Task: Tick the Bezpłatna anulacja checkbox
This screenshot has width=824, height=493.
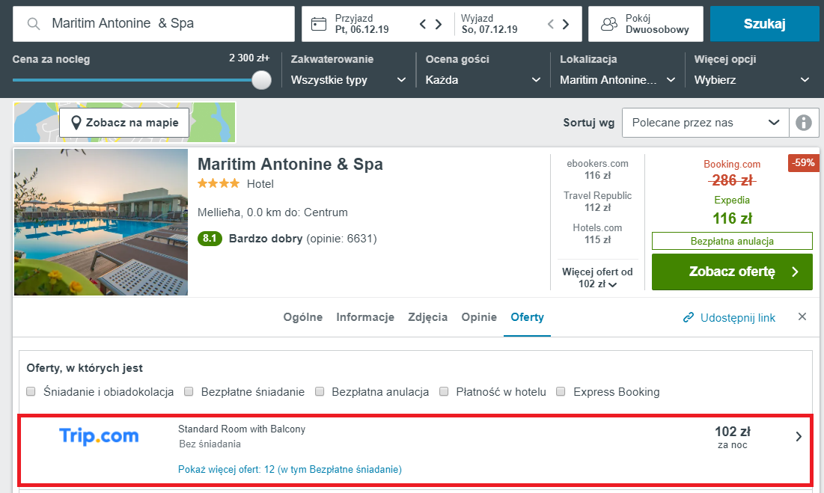Action: point(320,392)
